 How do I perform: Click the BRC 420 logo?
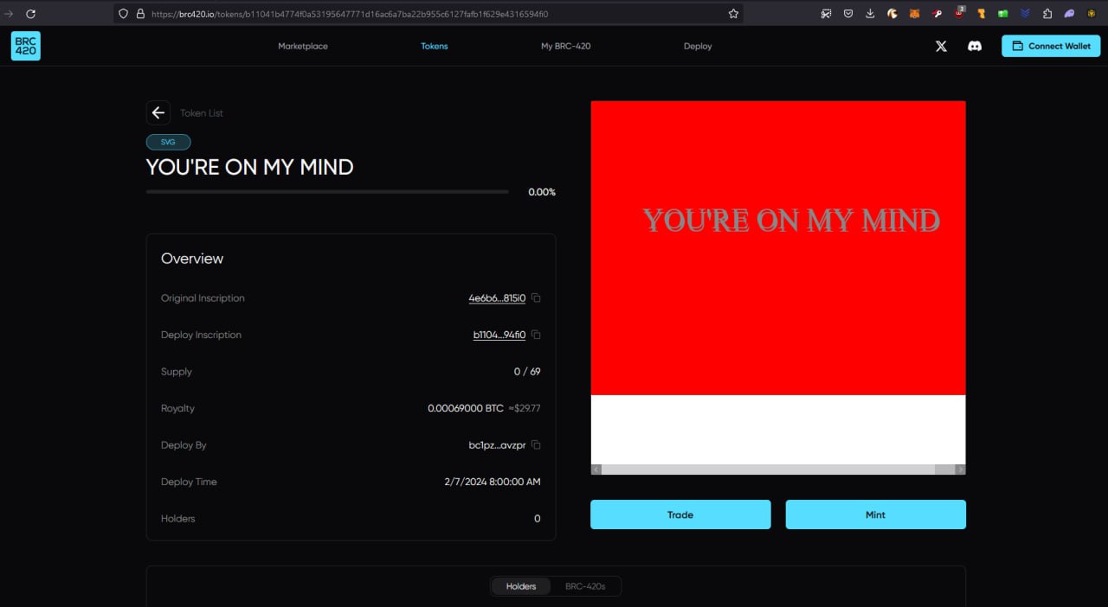[26, 46]
